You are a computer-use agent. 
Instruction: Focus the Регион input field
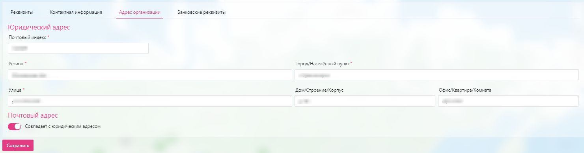[x=150, y=75]
